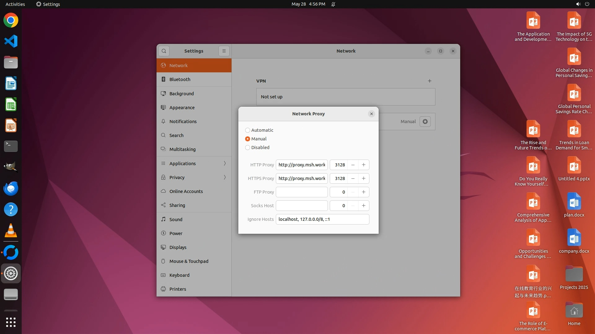Increase HTTP Proxy port with plus
Viewport: 595px width, 334px height.
coord(364,165)
